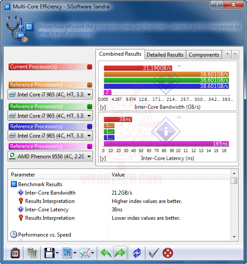Screen dimensions: 247x264
Task: Open the module options tools icon
Action: click(x=15, y=253)
